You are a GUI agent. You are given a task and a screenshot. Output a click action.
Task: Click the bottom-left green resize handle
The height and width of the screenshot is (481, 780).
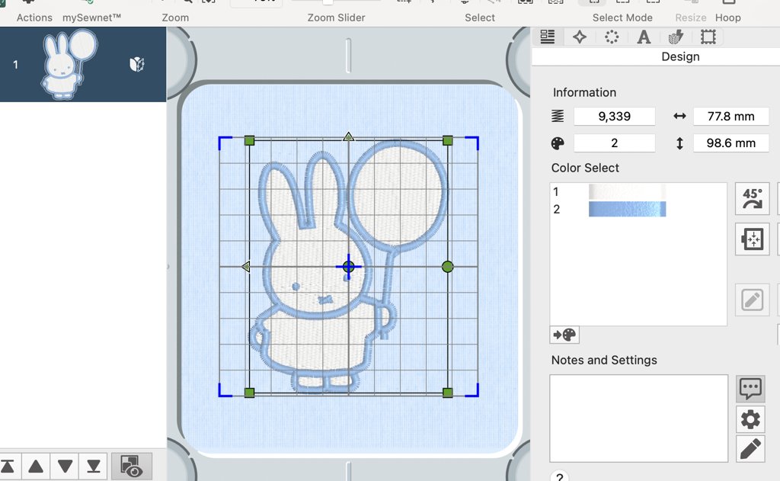coord(250,393)
